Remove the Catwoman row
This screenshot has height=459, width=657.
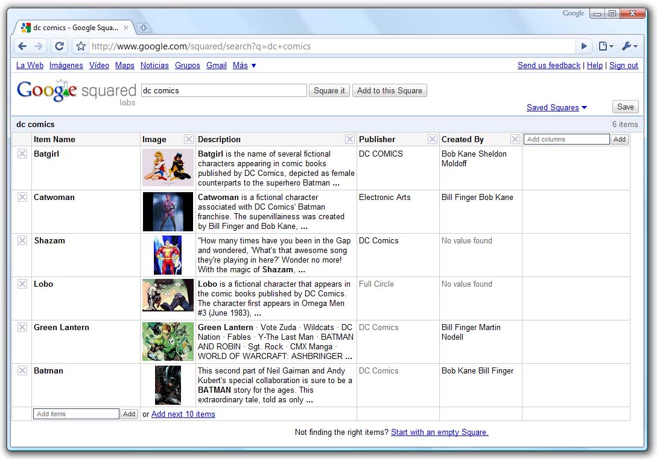pyautogui.click(x=22, y=197)
